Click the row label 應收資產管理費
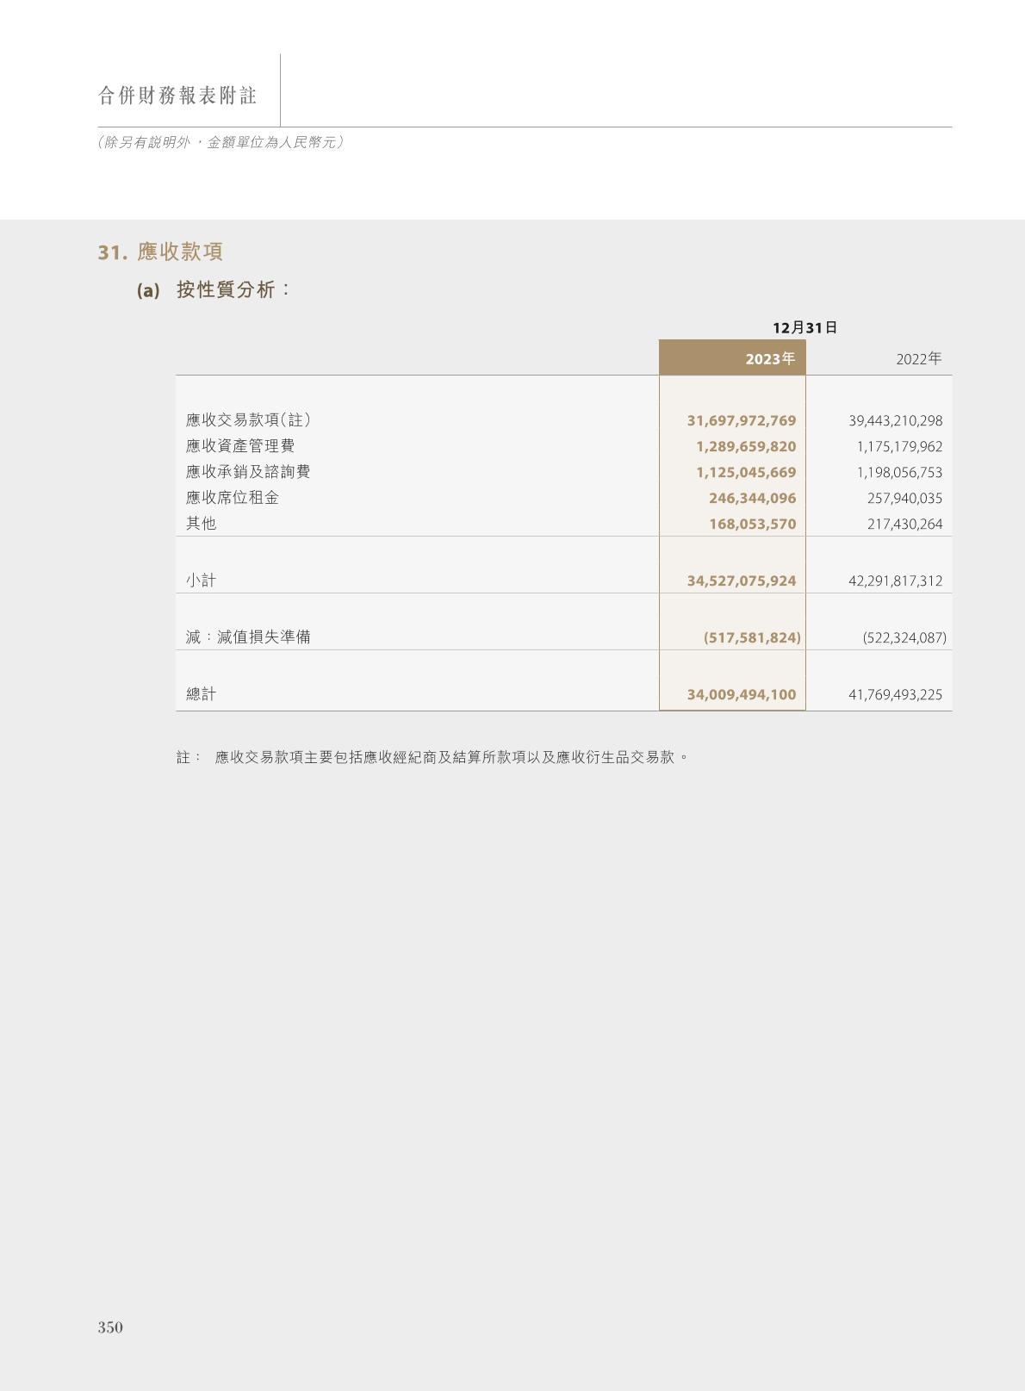Viewport: 1025px width, 1391px height. tap(240, 446)
